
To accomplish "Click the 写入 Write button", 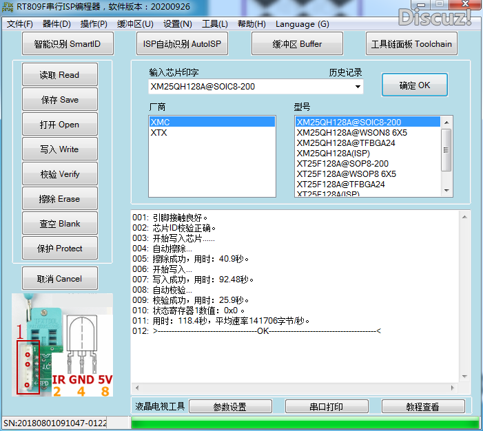I will (x=60, y=149).
